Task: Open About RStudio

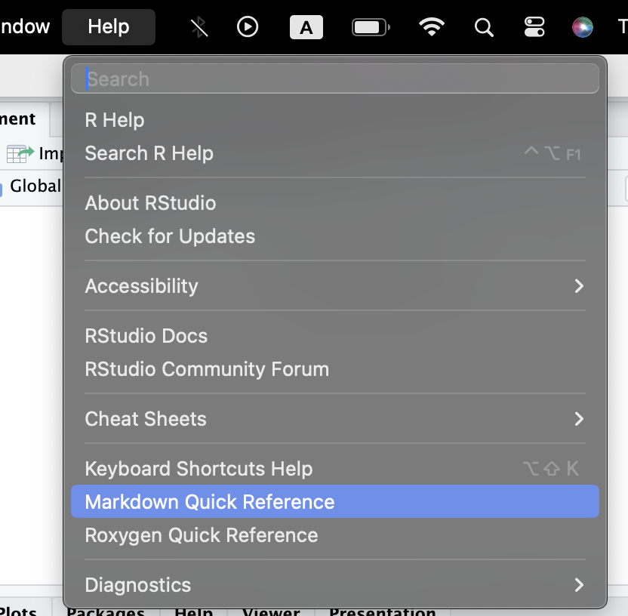Action: point(335,203)
